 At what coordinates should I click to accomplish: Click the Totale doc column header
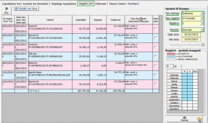(115, 20)
